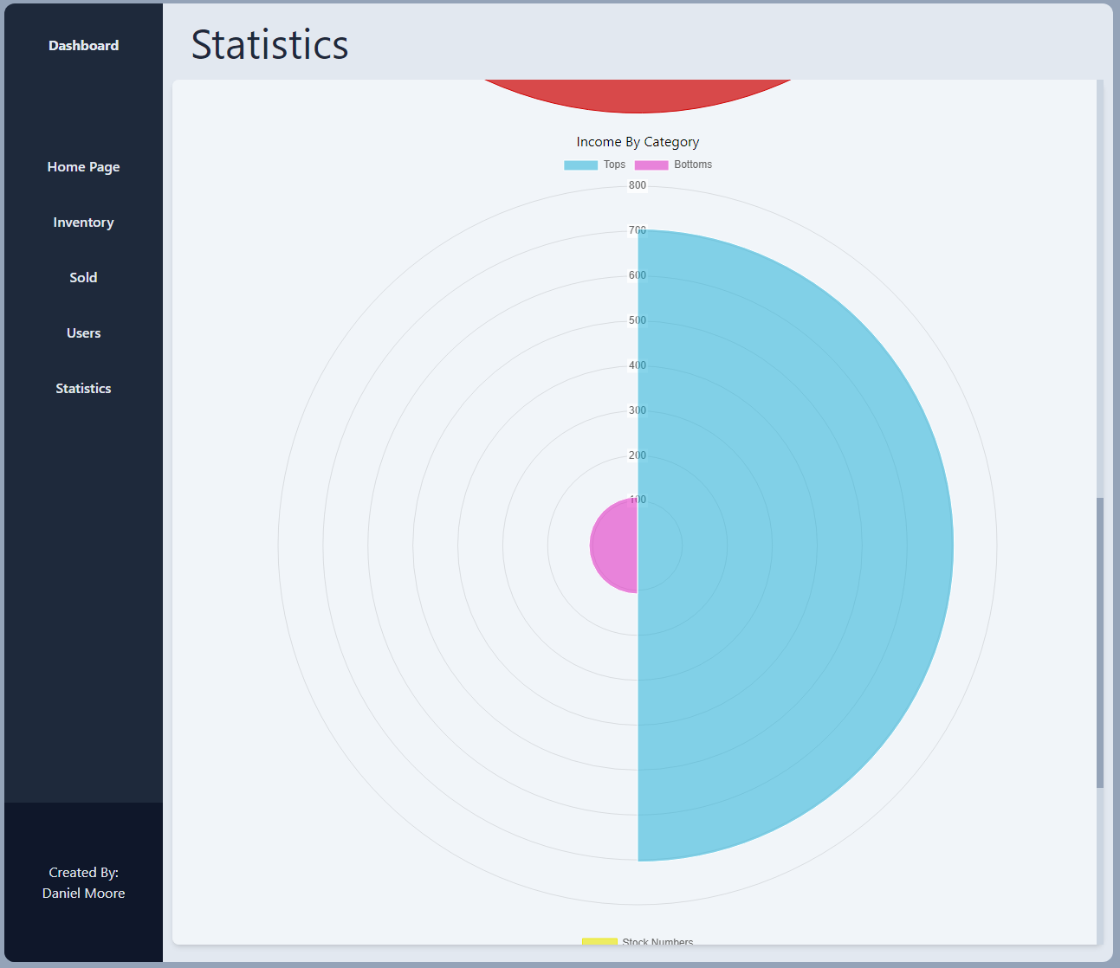Click the 400 axis label

pyautogui.click(x=638, y=365)
